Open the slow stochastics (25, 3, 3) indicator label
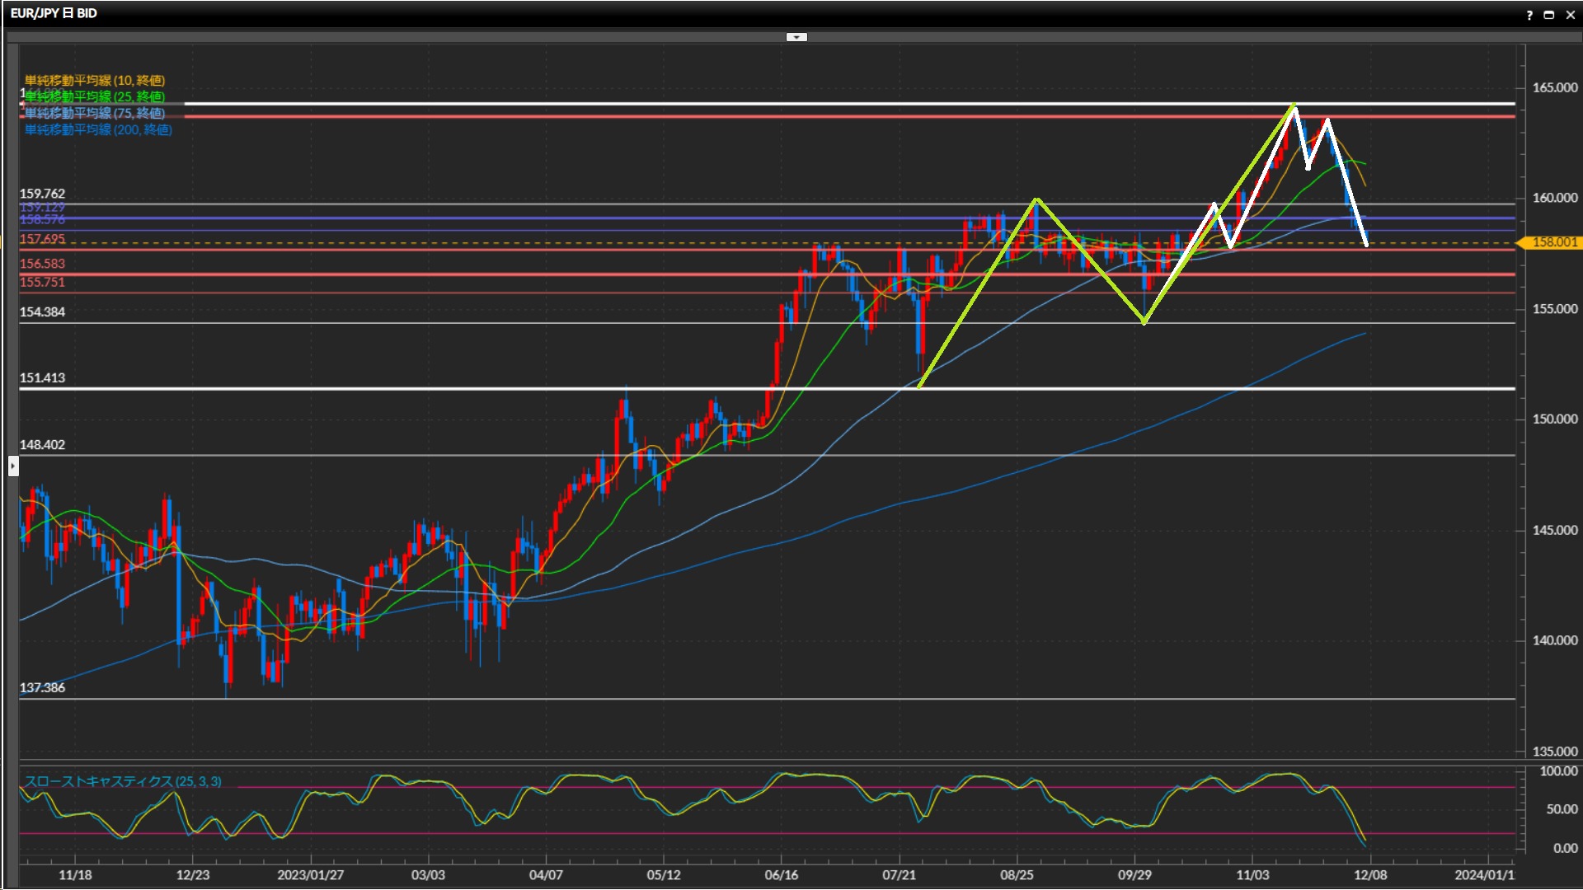The width and height of the screenshot is (1583, 890). [x=123, y=781]
